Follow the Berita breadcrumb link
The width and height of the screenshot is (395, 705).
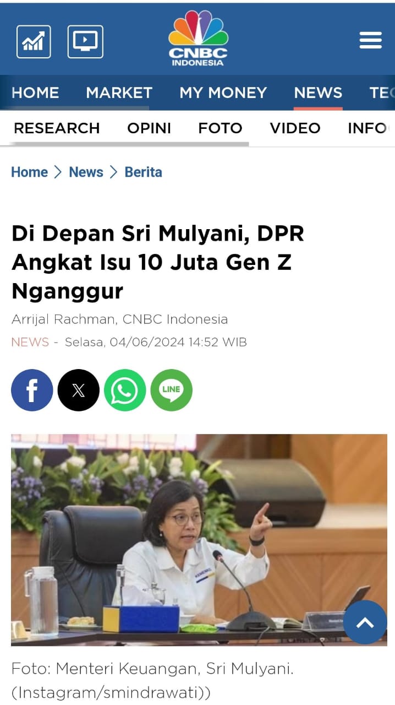click(x=143, y=172)
